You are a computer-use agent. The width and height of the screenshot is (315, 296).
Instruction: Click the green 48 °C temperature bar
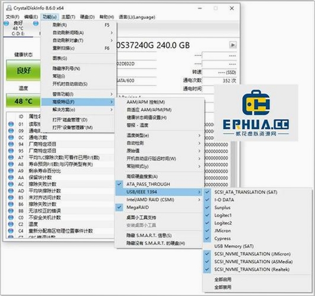[x=23, y=101]
